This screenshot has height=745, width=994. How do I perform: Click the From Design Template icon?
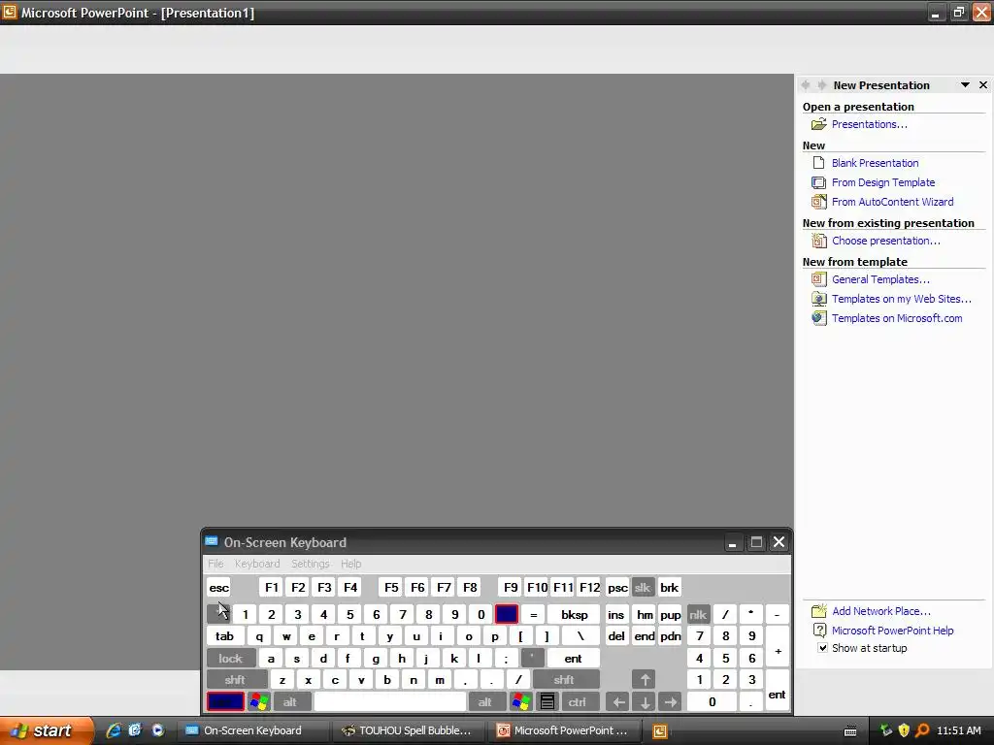pos(819,182)
